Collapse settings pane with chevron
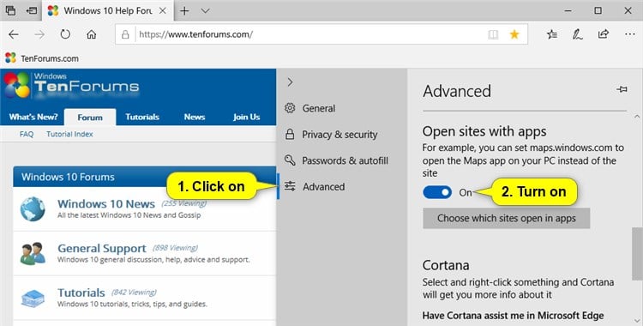The width and height of the screenshot is (643, 326). (290, 82)
